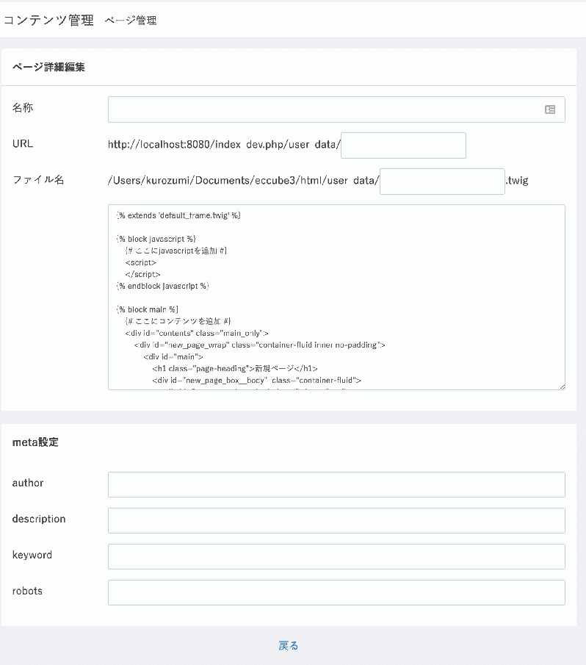Click the ファイル名 input before .twig
Screen dimensions: 586x665
click(442, 181)
